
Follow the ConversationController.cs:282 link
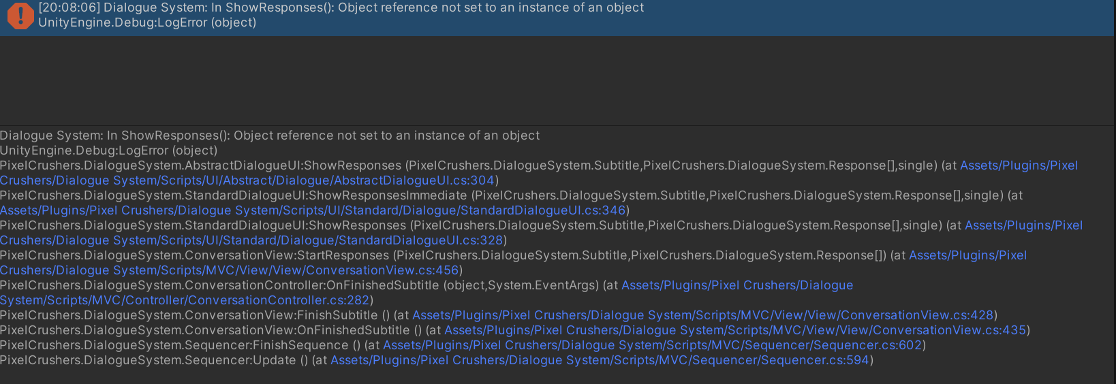[x=185, y=300]
